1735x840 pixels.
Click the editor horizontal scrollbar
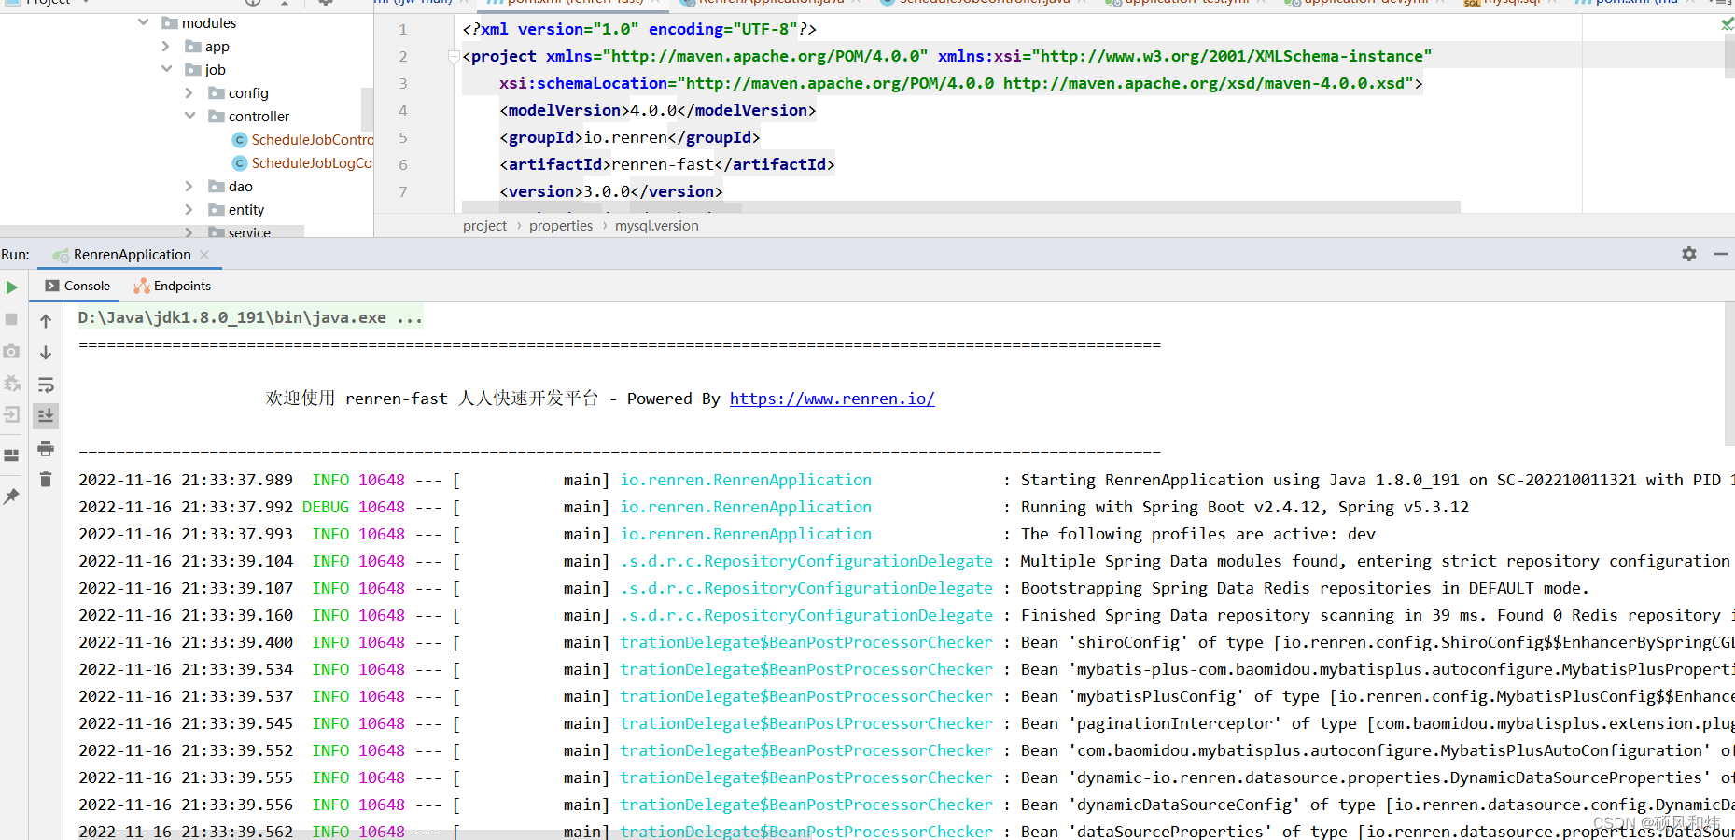(959, 206)
